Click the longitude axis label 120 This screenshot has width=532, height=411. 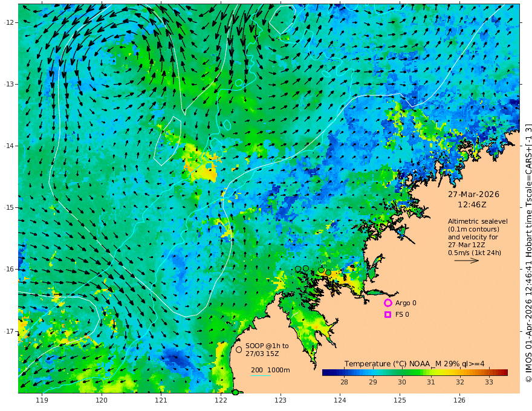[102, 400]
